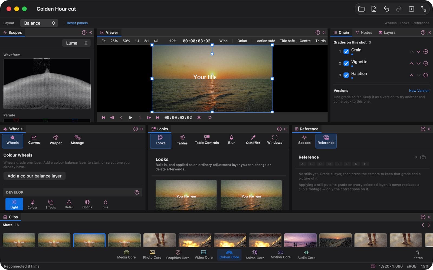Move Vignette grade down
Viewport: 433px width, 270px height.
(x=418, y=63)
